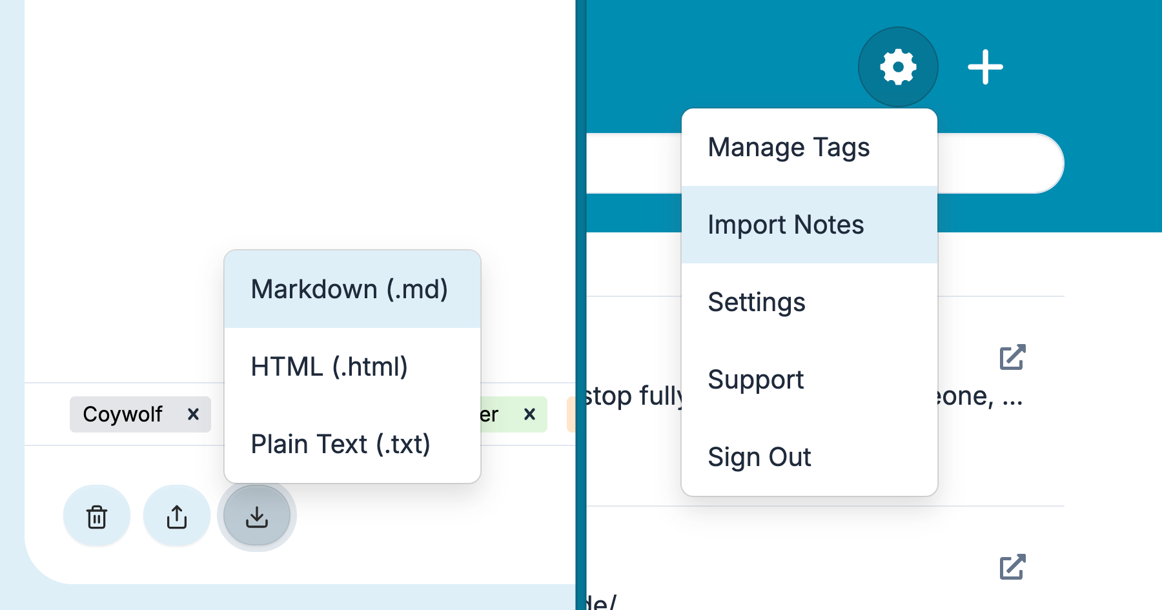Create a new note with the plus icon

point(986,66)
